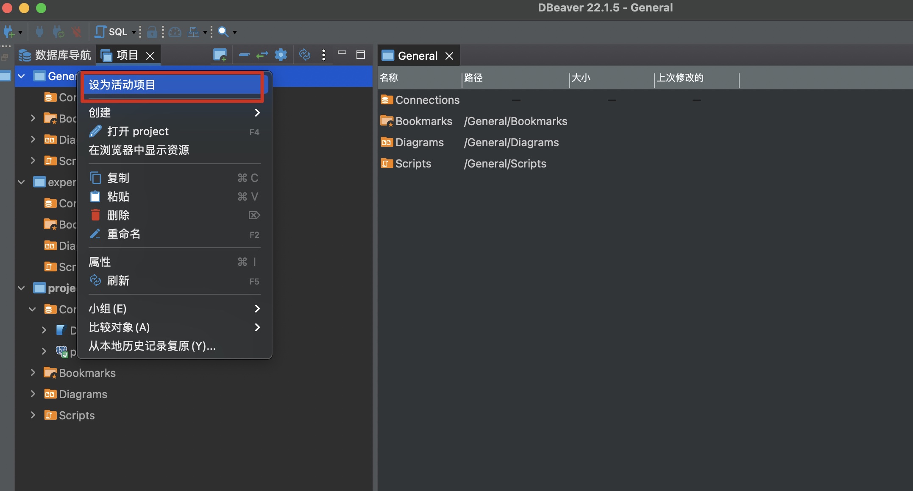This screenshot has height=491, width=913.
Task: Open the 创建 submenu
Action: [x=174, y=113]
